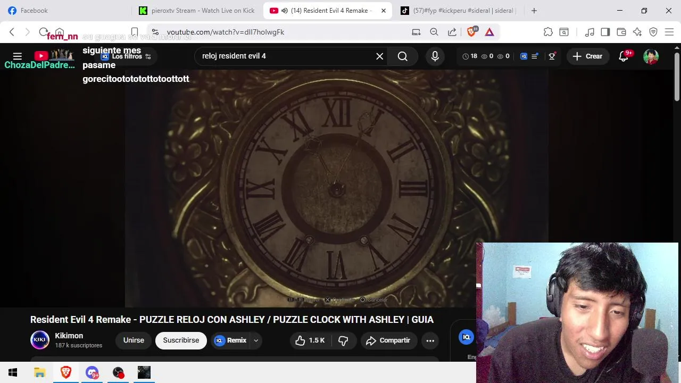Open the dark game thumbnail taskbar app
This screenshot has width=681, height=383.
[144, 373]
